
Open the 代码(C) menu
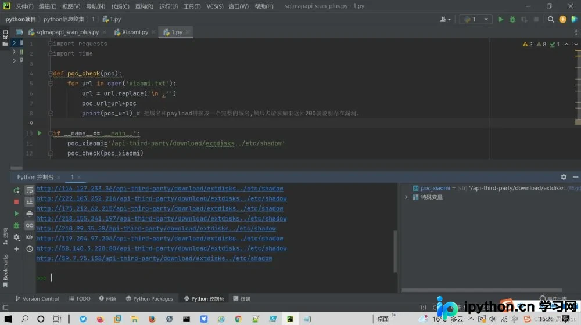coord(120,6)
